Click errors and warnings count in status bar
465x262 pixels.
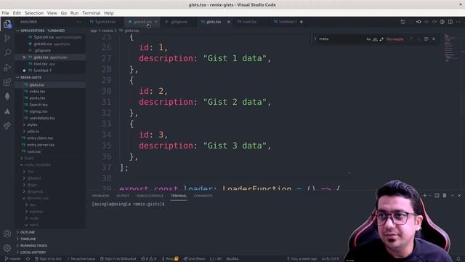pos(148,259)
